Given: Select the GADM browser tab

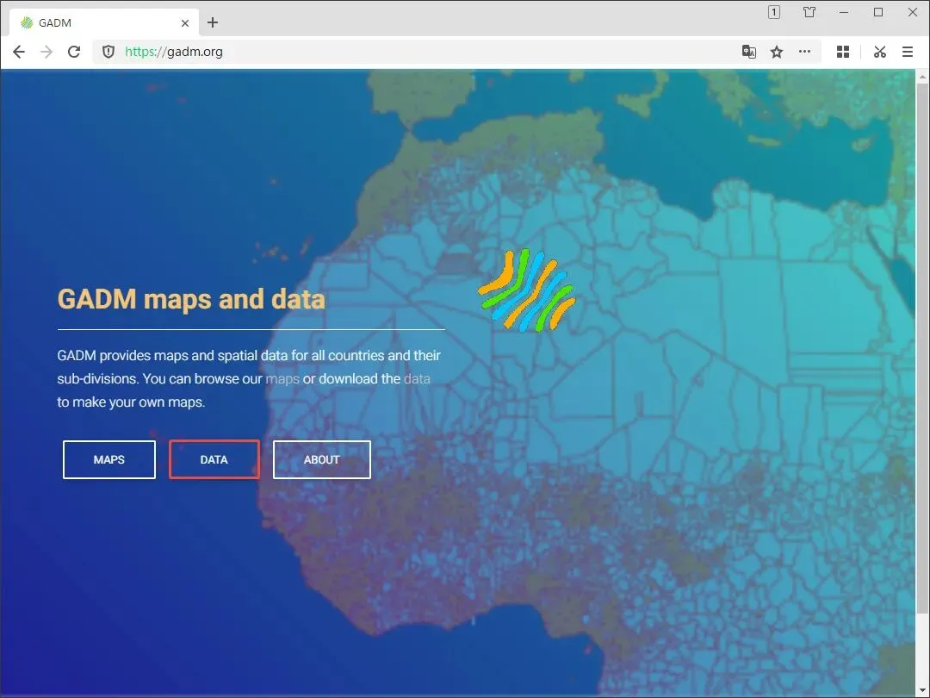Looking at the screenshot, I should click(104, 22).
